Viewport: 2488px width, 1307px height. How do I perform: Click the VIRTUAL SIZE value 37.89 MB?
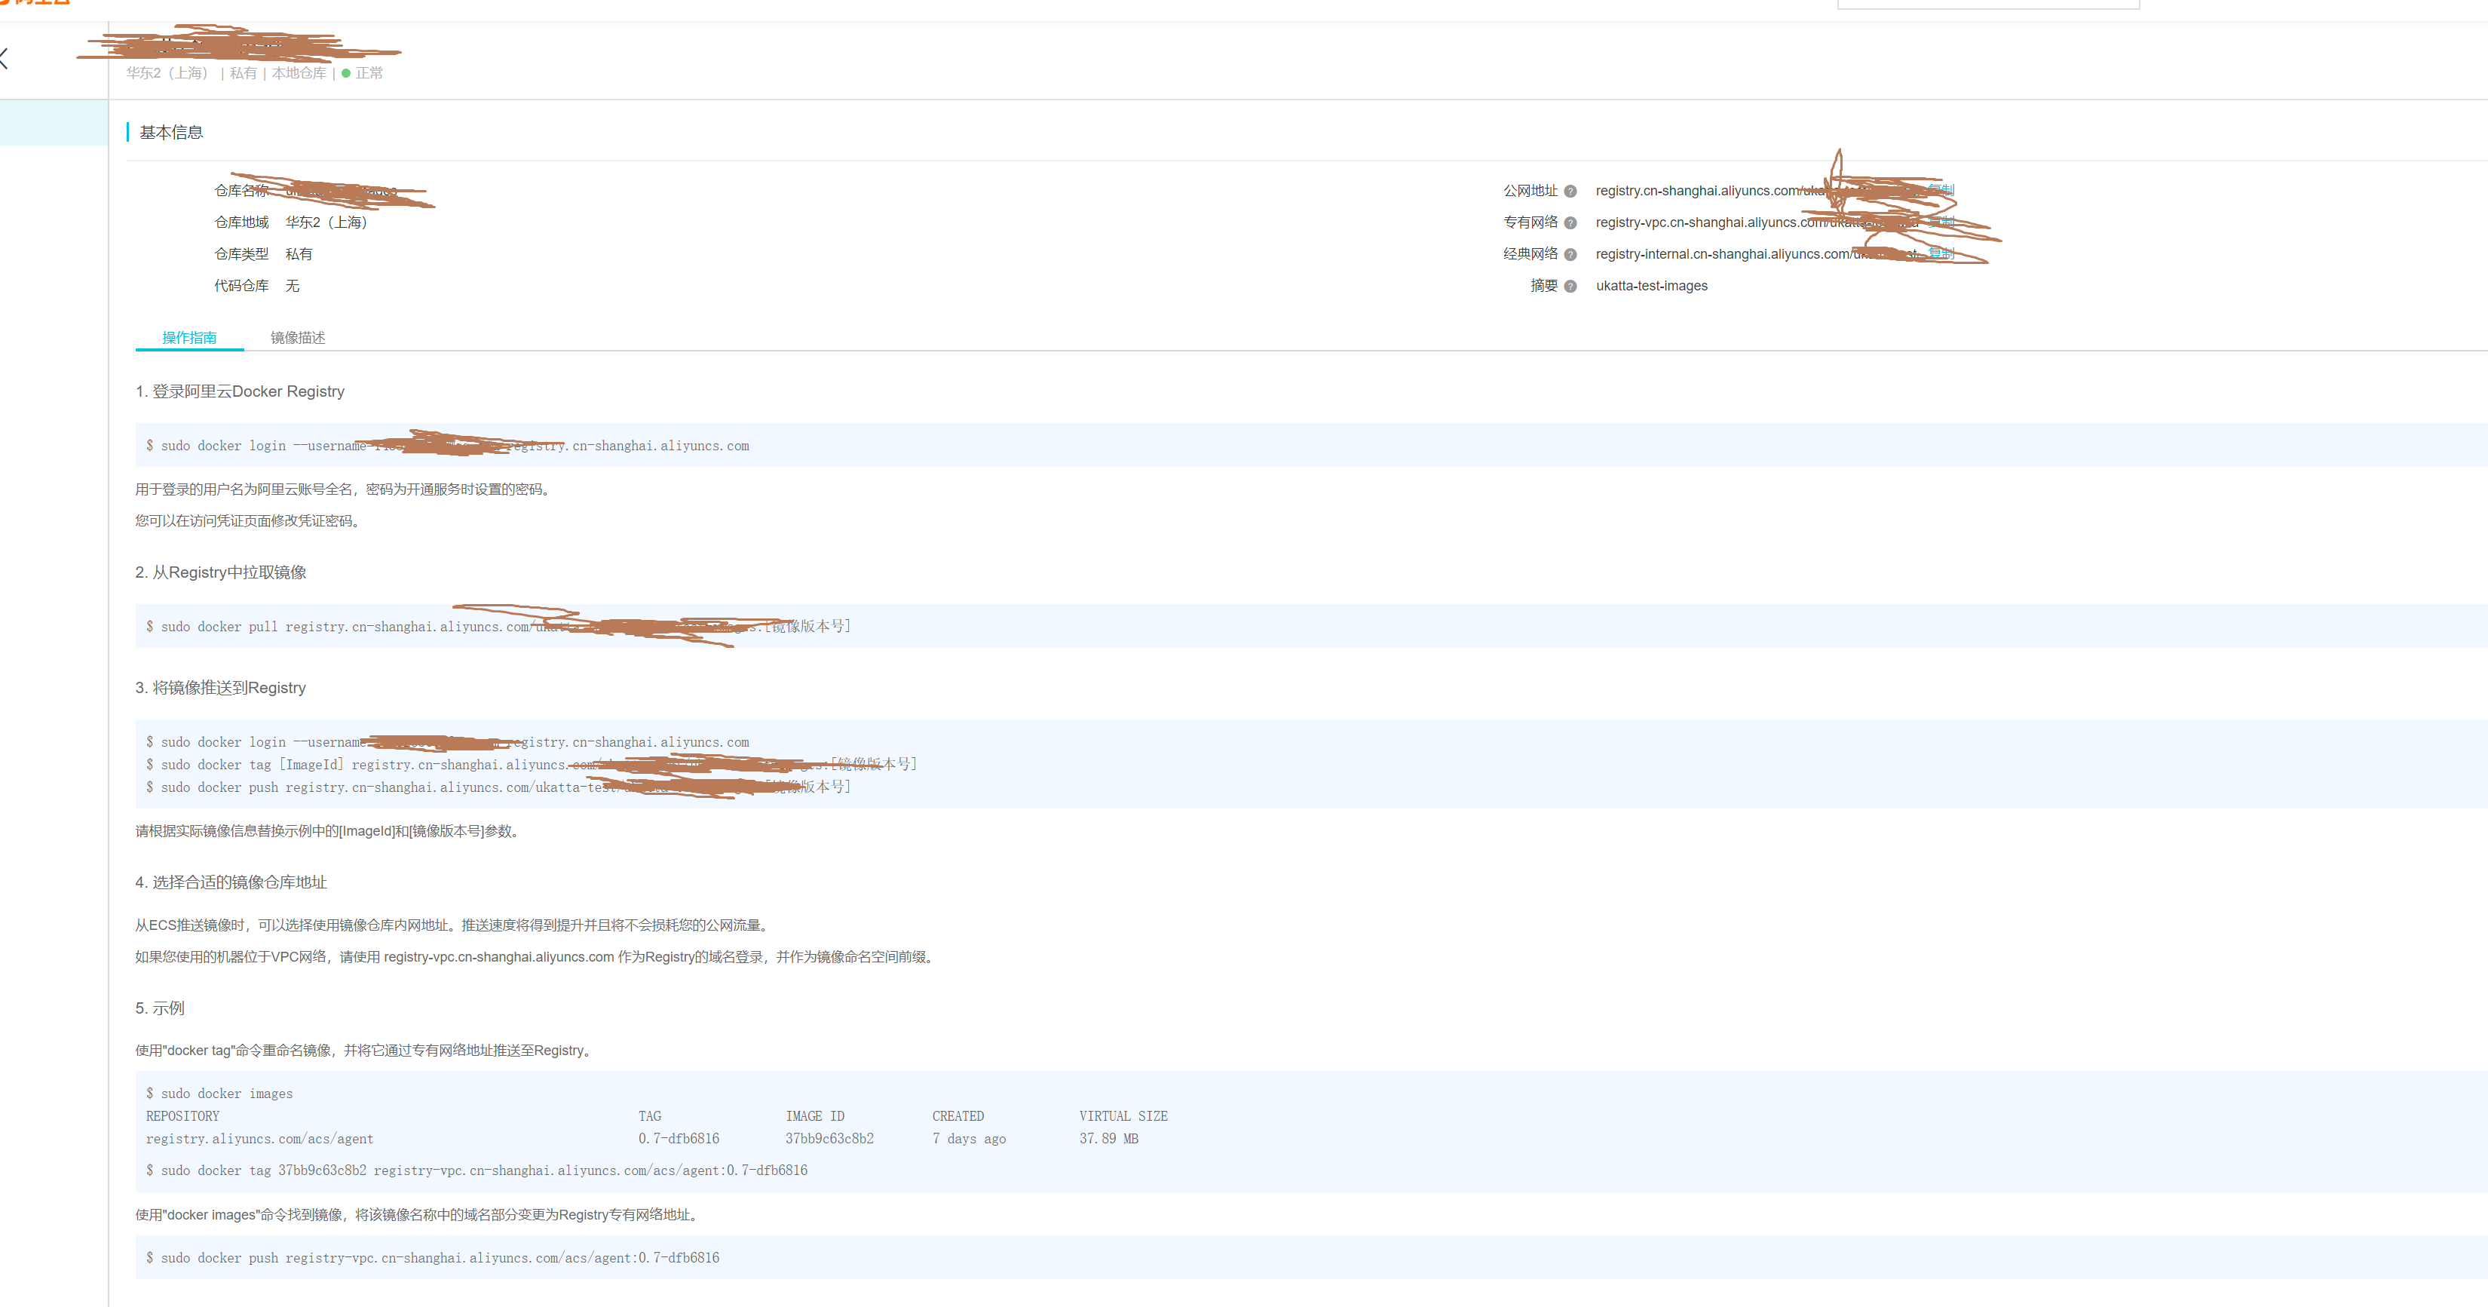(1109, 1139)
